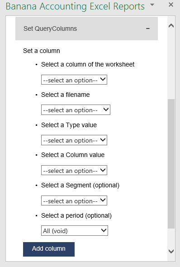Open the Segment (optional) dropdown
The height and width of the screenshot is (267, 180).
74,200
